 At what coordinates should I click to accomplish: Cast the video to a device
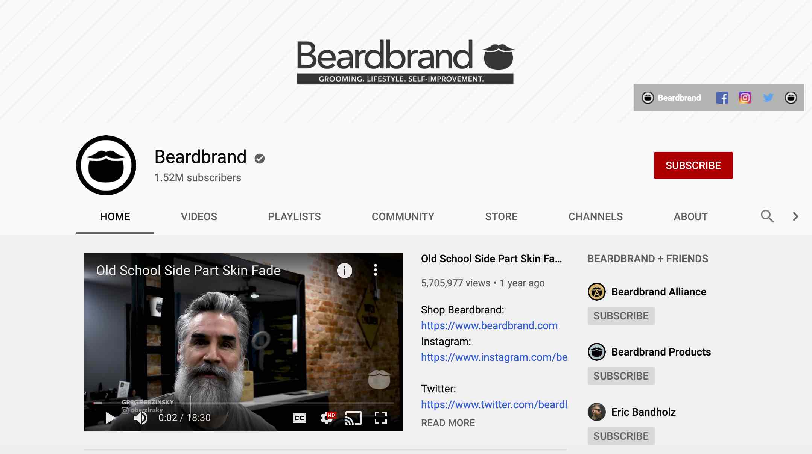tap(354, 418)
